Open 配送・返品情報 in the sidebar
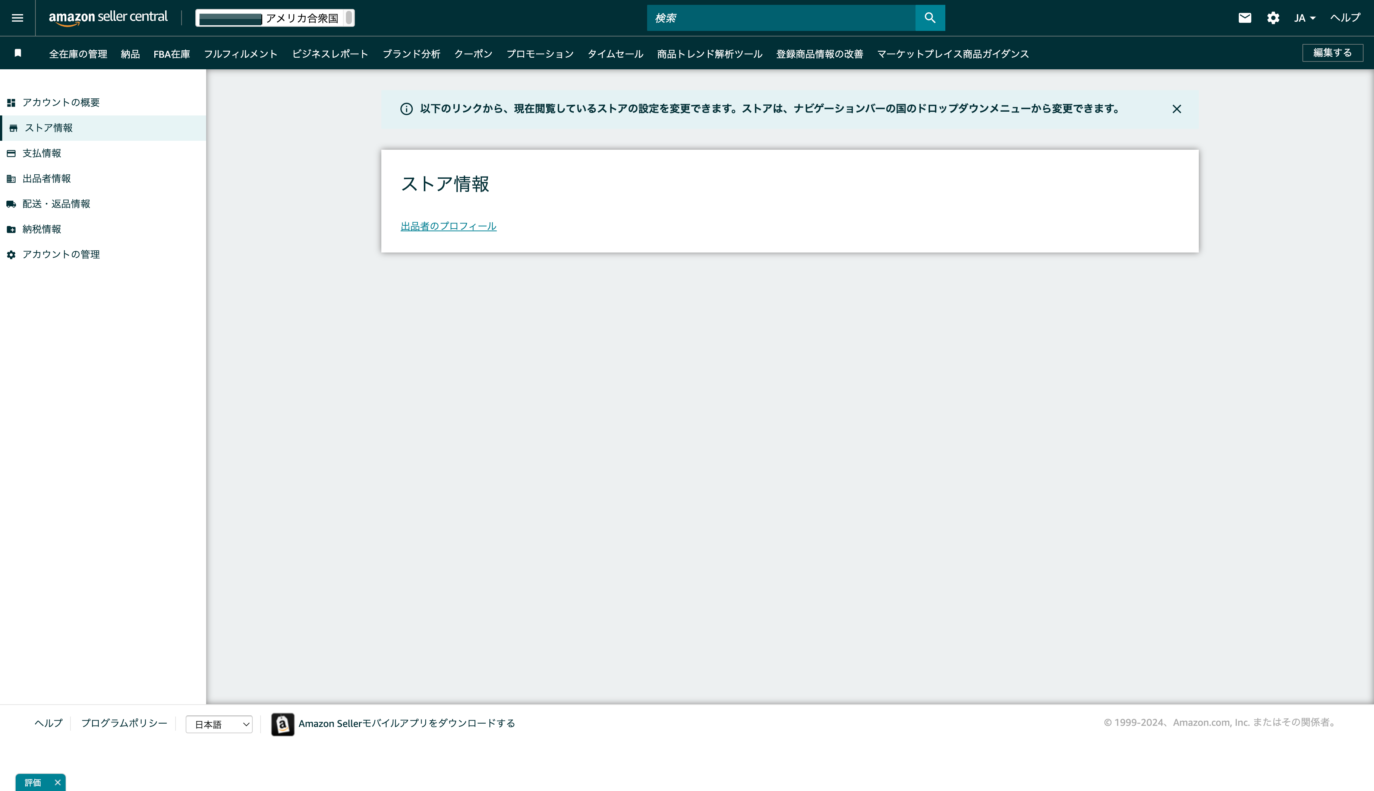The height and width of the screenshot is (791, 1374). click(103, 204)
